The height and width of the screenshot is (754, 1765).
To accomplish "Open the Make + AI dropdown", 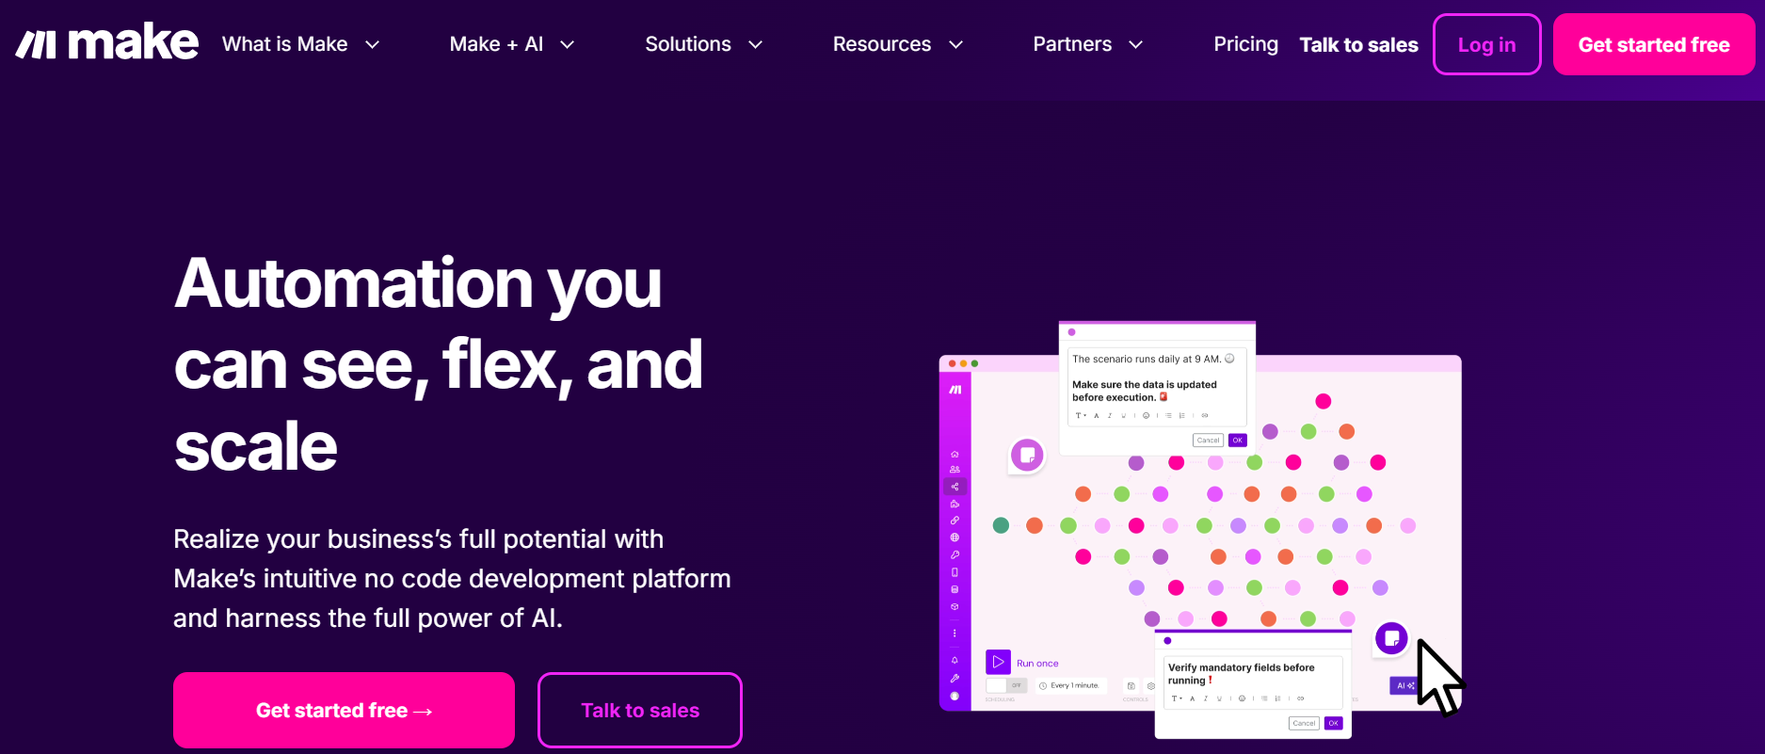I will [x=512, y=44].
